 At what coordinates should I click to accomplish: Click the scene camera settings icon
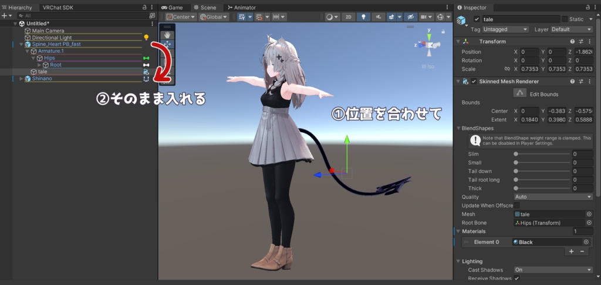[423, 17]
